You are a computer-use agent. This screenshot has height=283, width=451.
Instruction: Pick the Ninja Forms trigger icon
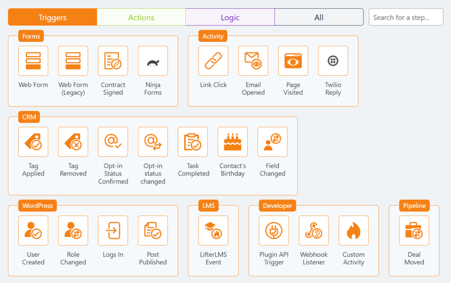click(x=153, y=61)
